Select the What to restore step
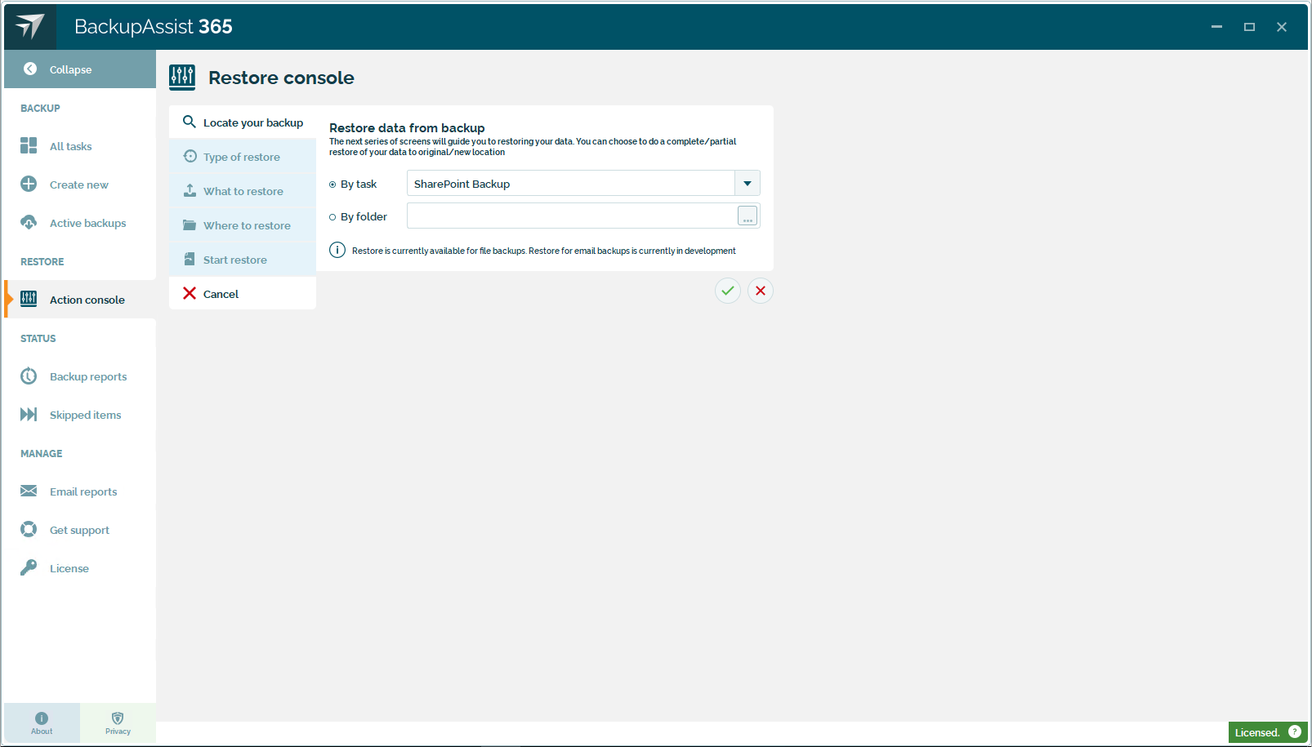Screen dimensions: 1312x747 pos(243,191)
